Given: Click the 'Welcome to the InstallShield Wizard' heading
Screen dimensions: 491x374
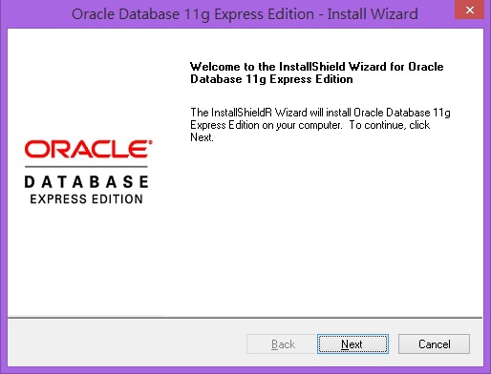Looking at the screenshot, I should pos(317,73).
